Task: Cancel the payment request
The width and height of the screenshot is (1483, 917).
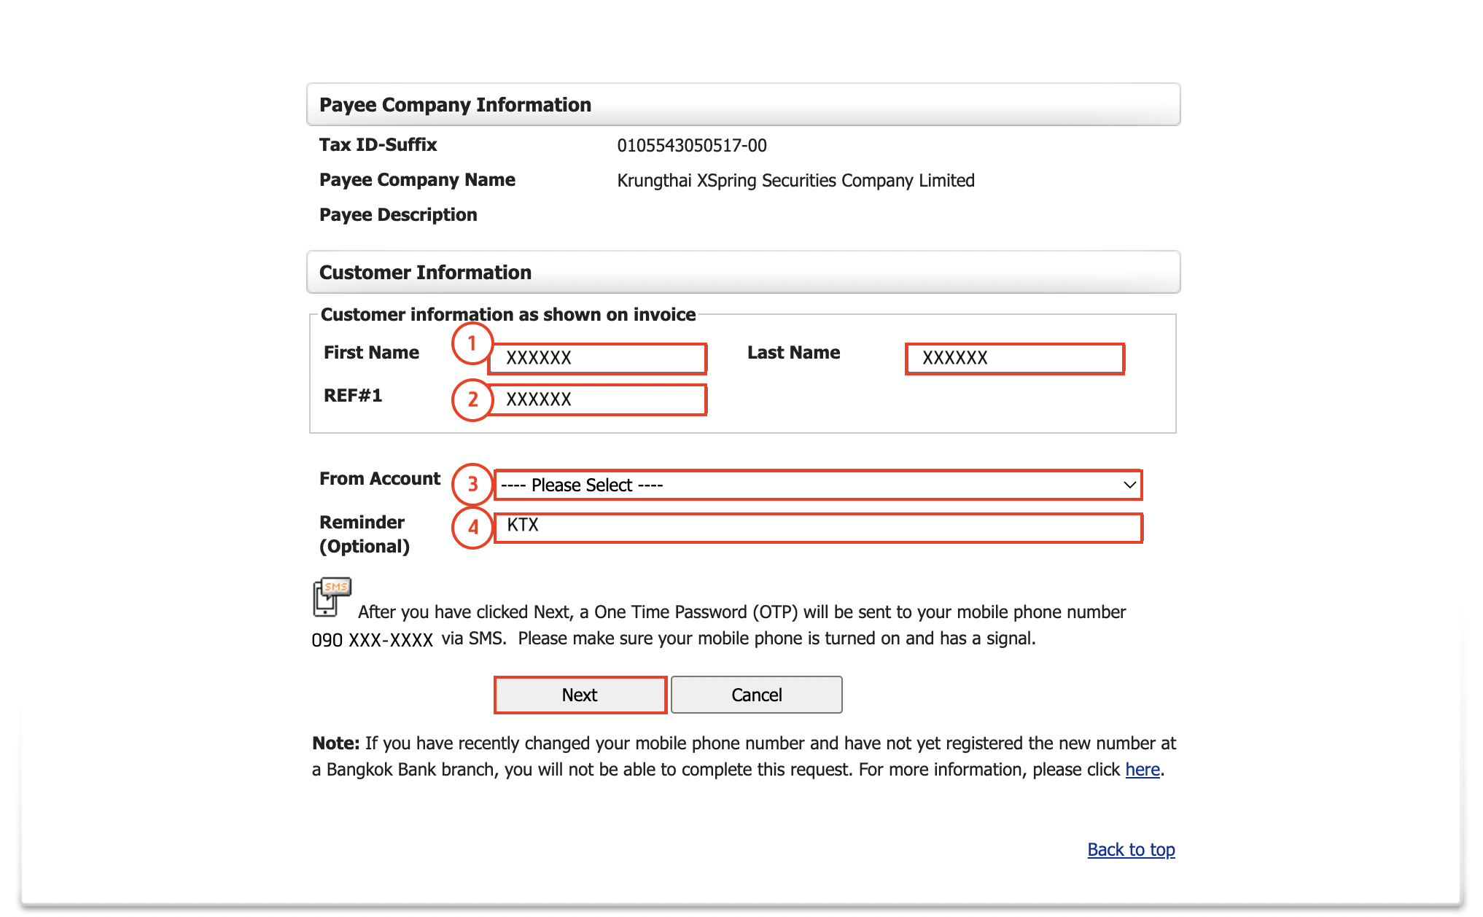Action: 756,695
